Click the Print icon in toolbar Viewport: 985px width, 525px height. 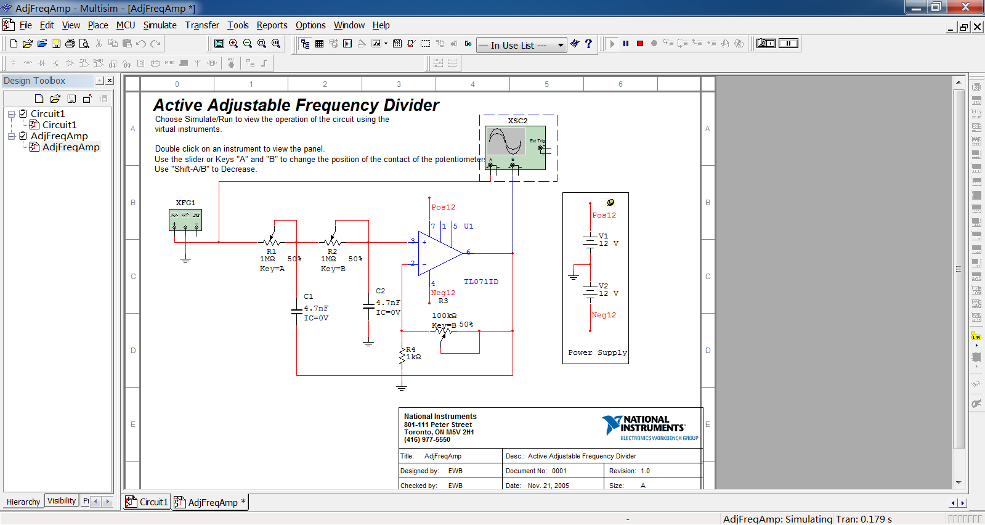point(70,44)
